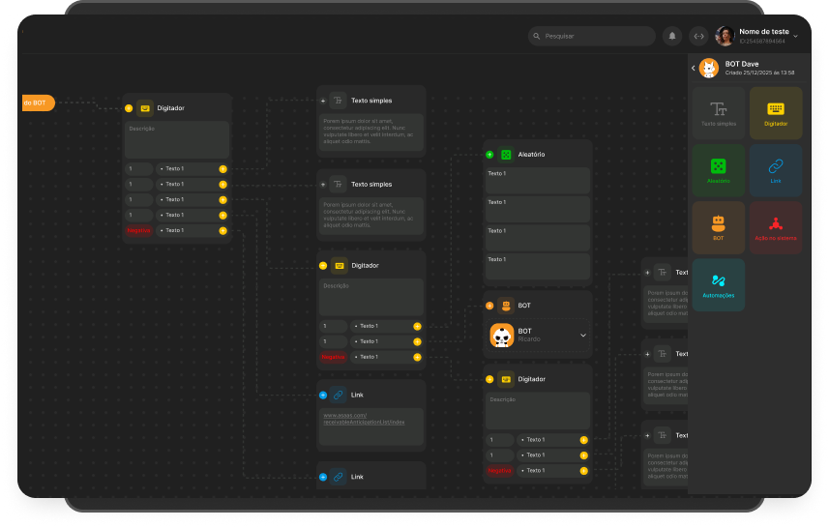The width and height of the screenshot is (829, 528).
Task: Choose the Automações tile
Action: coord(718,284)
